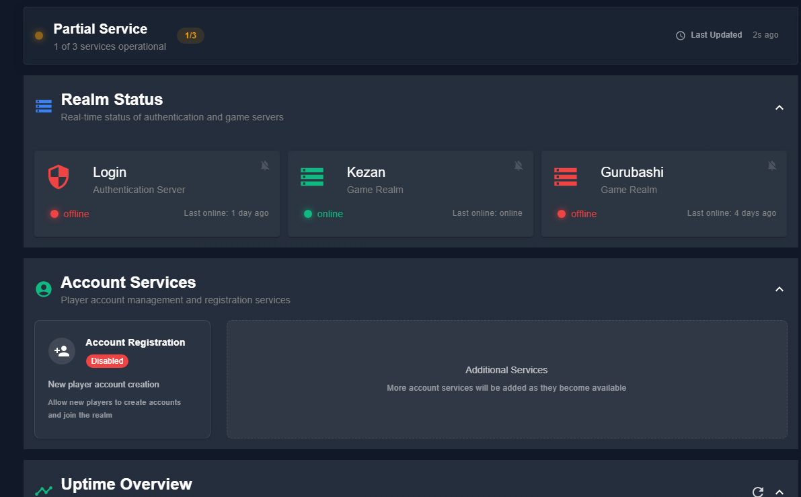Click '1 of 3 services operational' text
The width and height of the screenshot is (801, 497).
[110, 46]
